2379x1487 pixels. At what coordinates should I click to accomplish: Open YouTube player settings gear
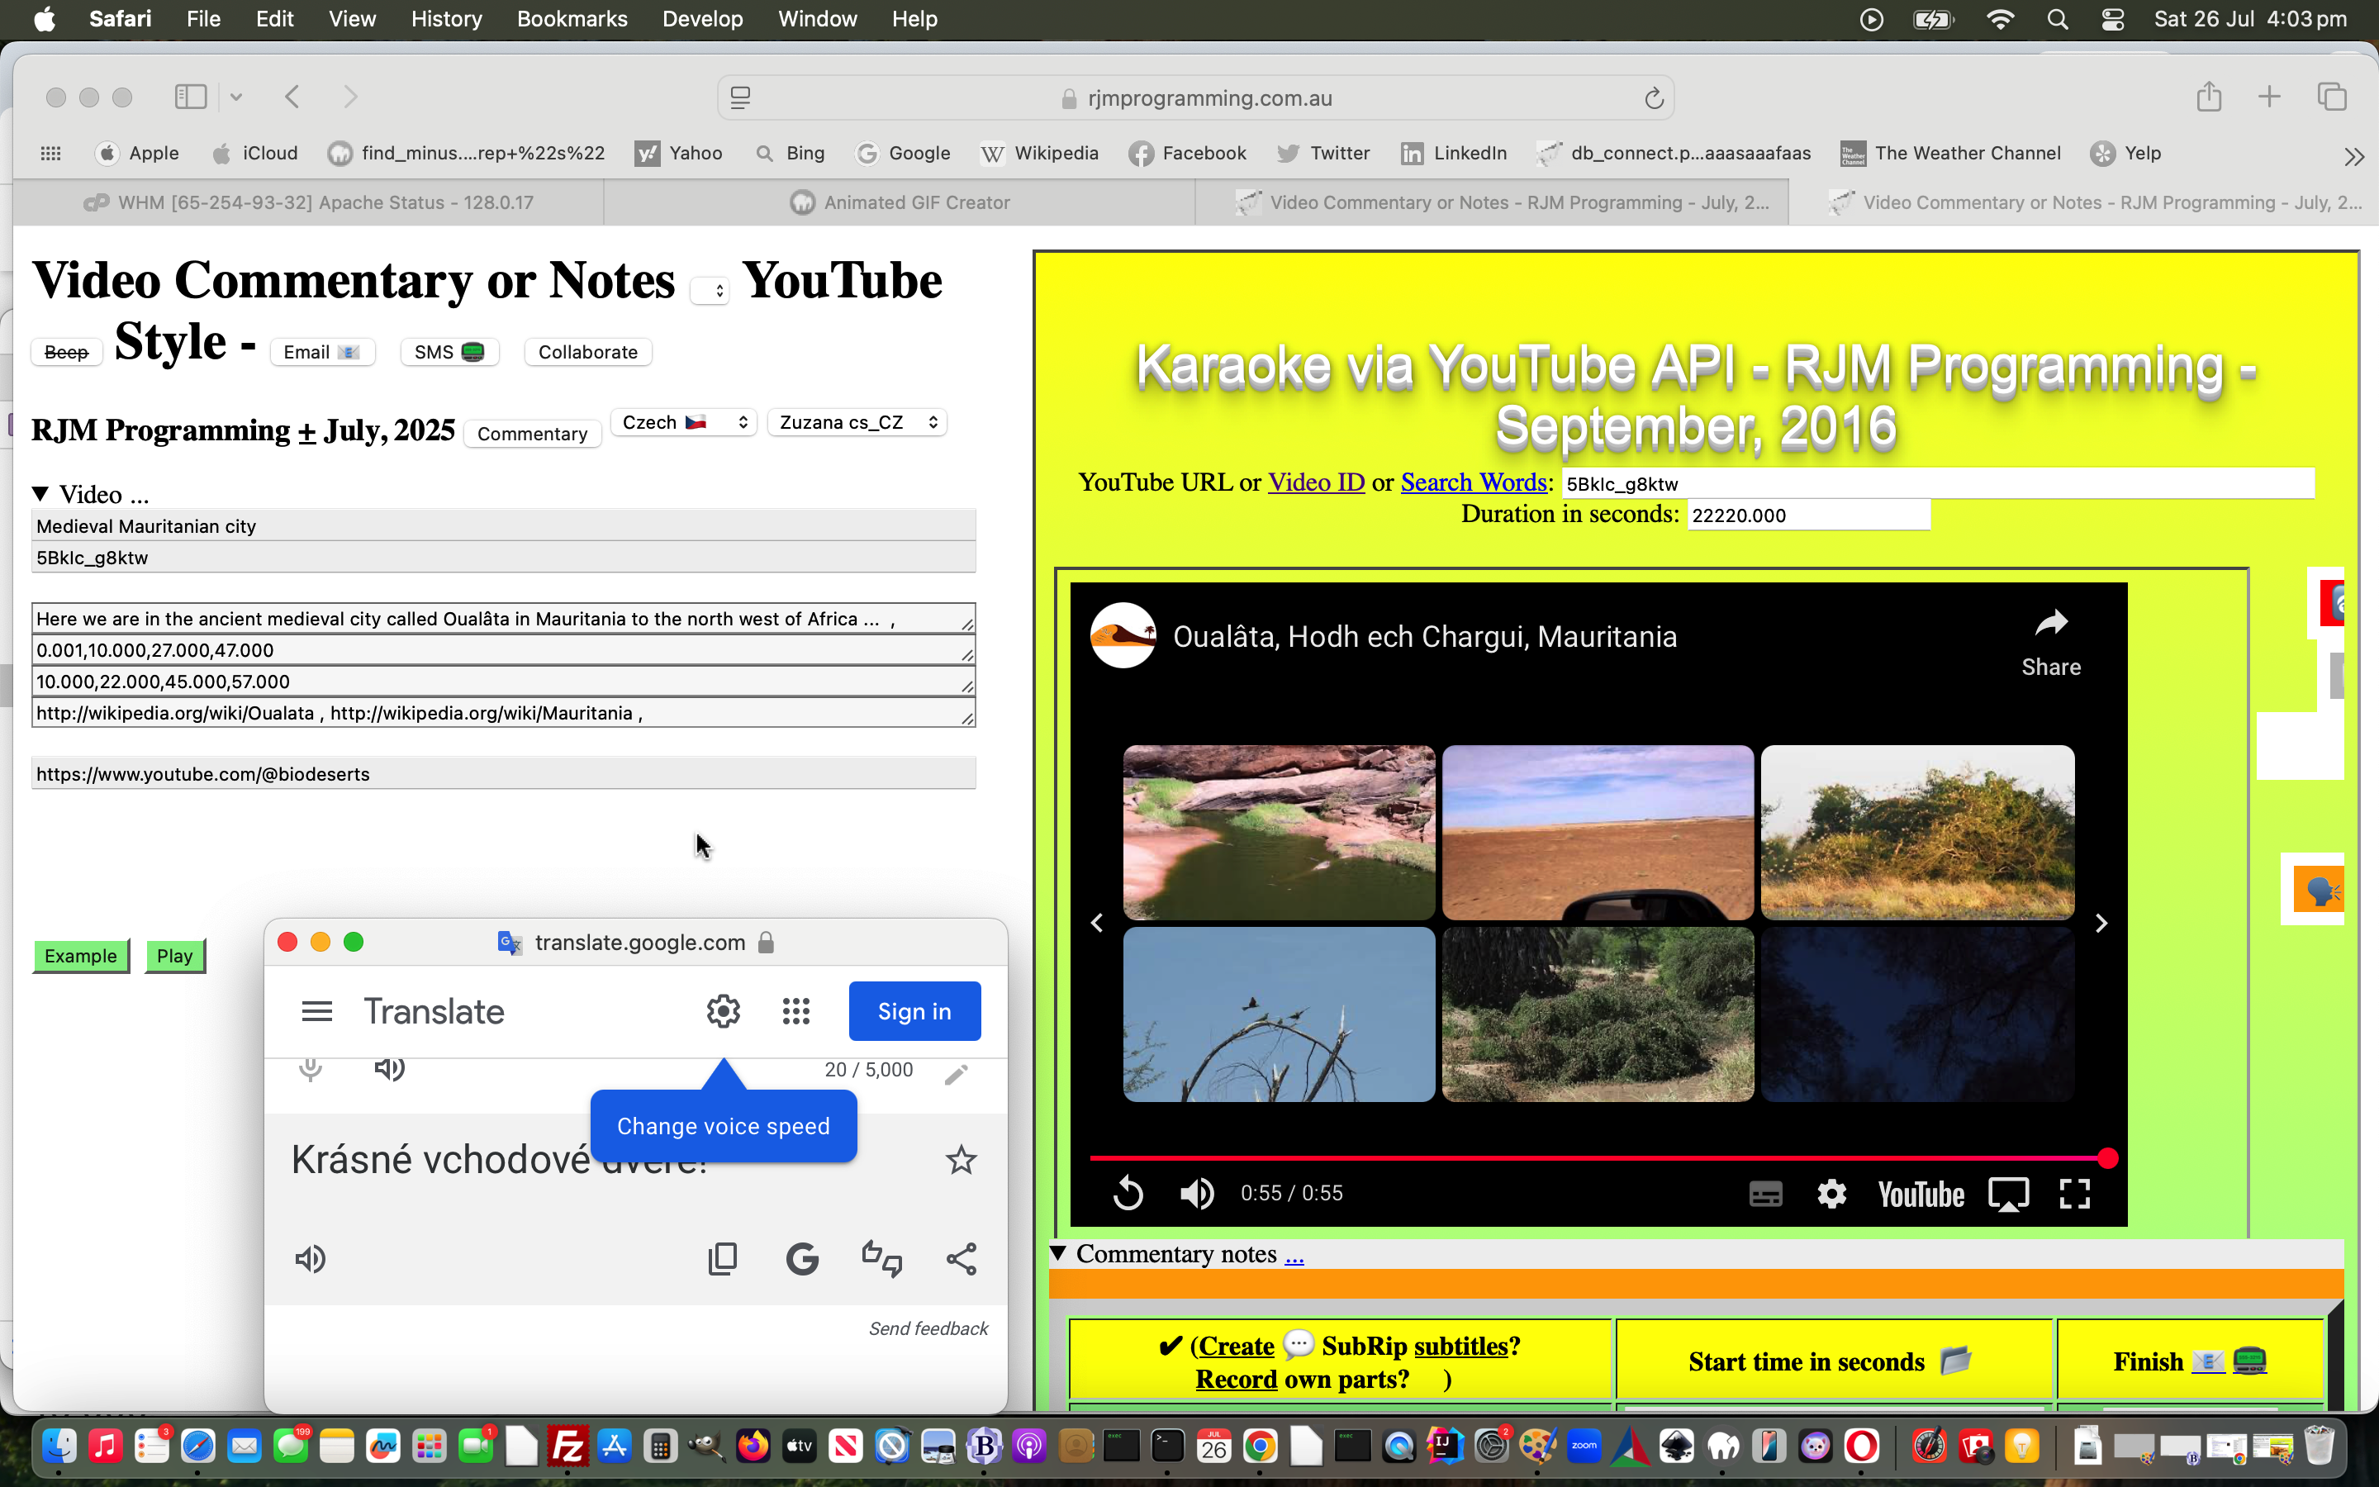[x=1831, y=1194]
